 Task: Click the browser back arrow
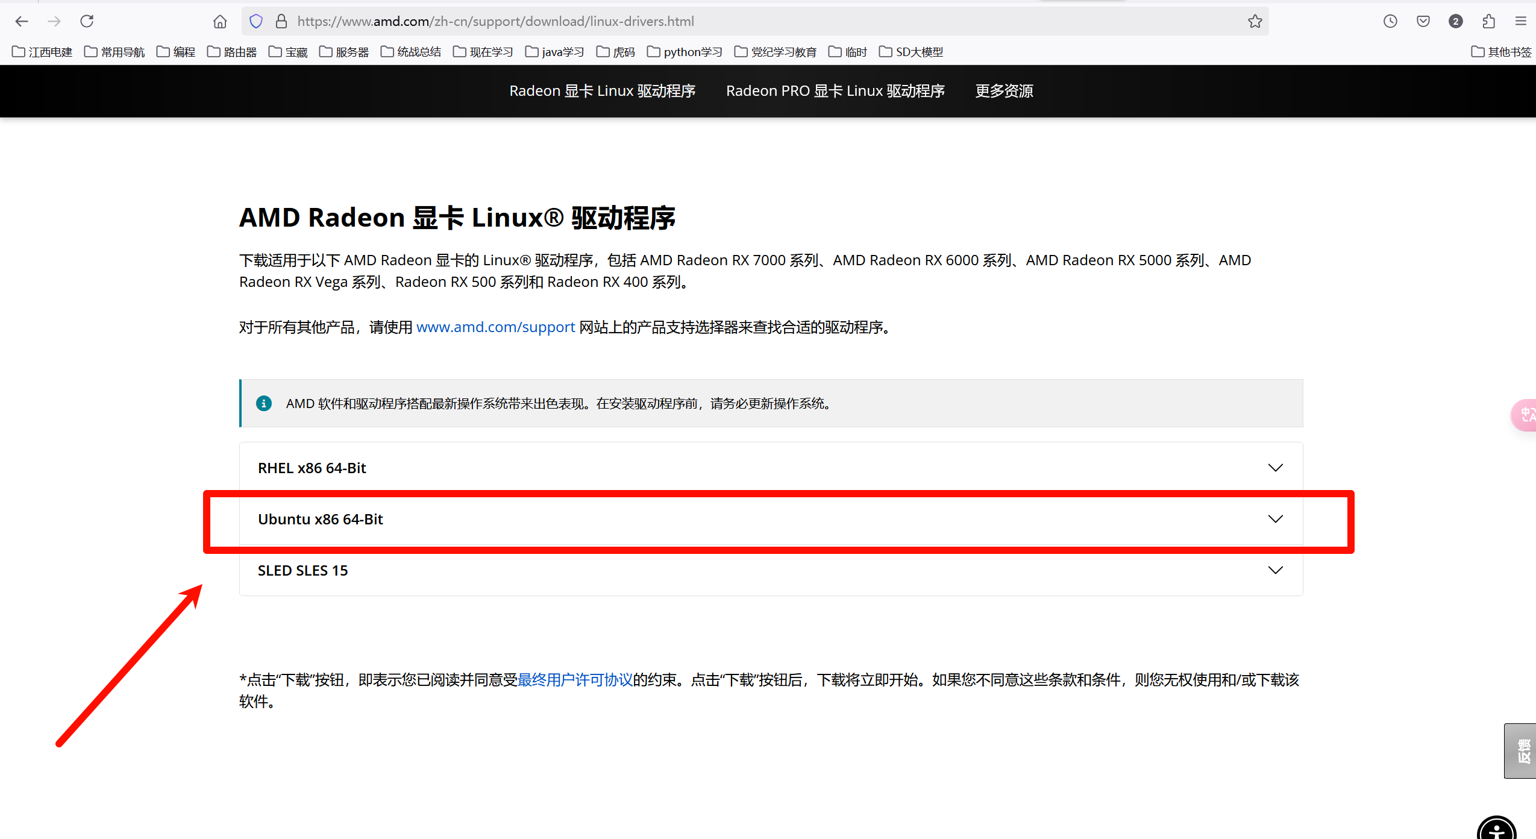pos(22,21)
